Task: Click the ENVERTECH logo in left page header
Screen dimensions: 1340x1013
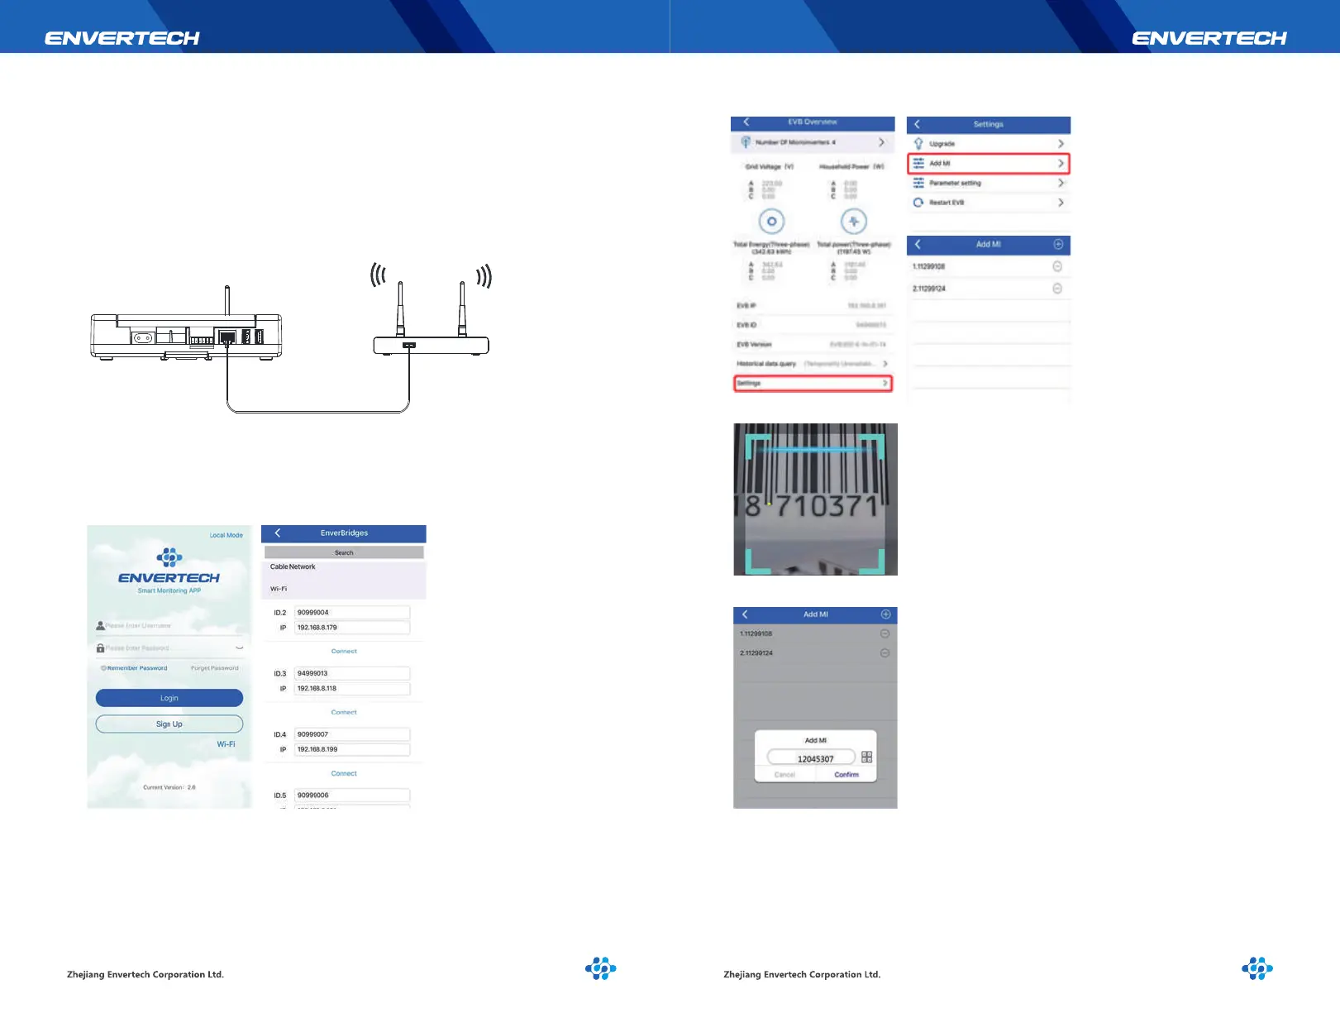Action: point(122,38)
